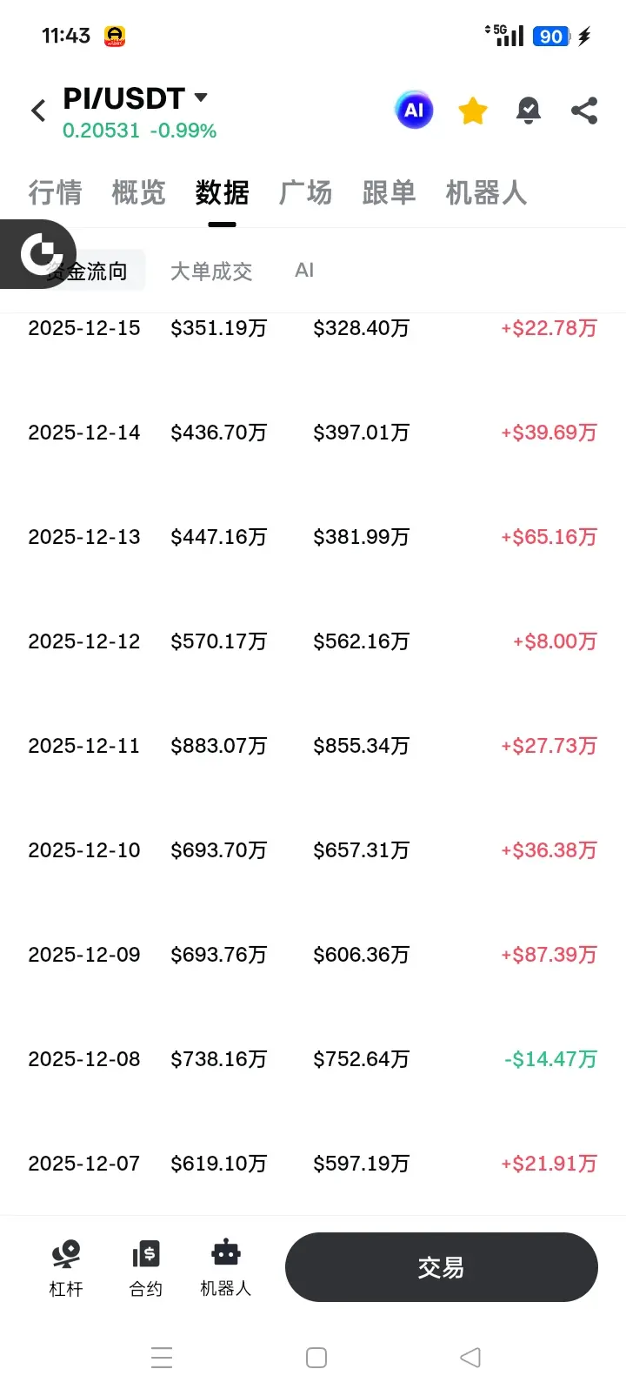Tap the share icon
This screenshot has width=626, height=1396.
click(584, 111)
